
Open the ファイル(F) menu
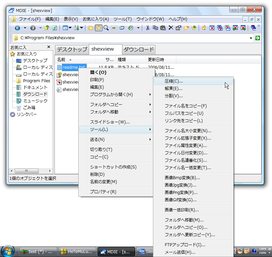(x=30, y=19)
